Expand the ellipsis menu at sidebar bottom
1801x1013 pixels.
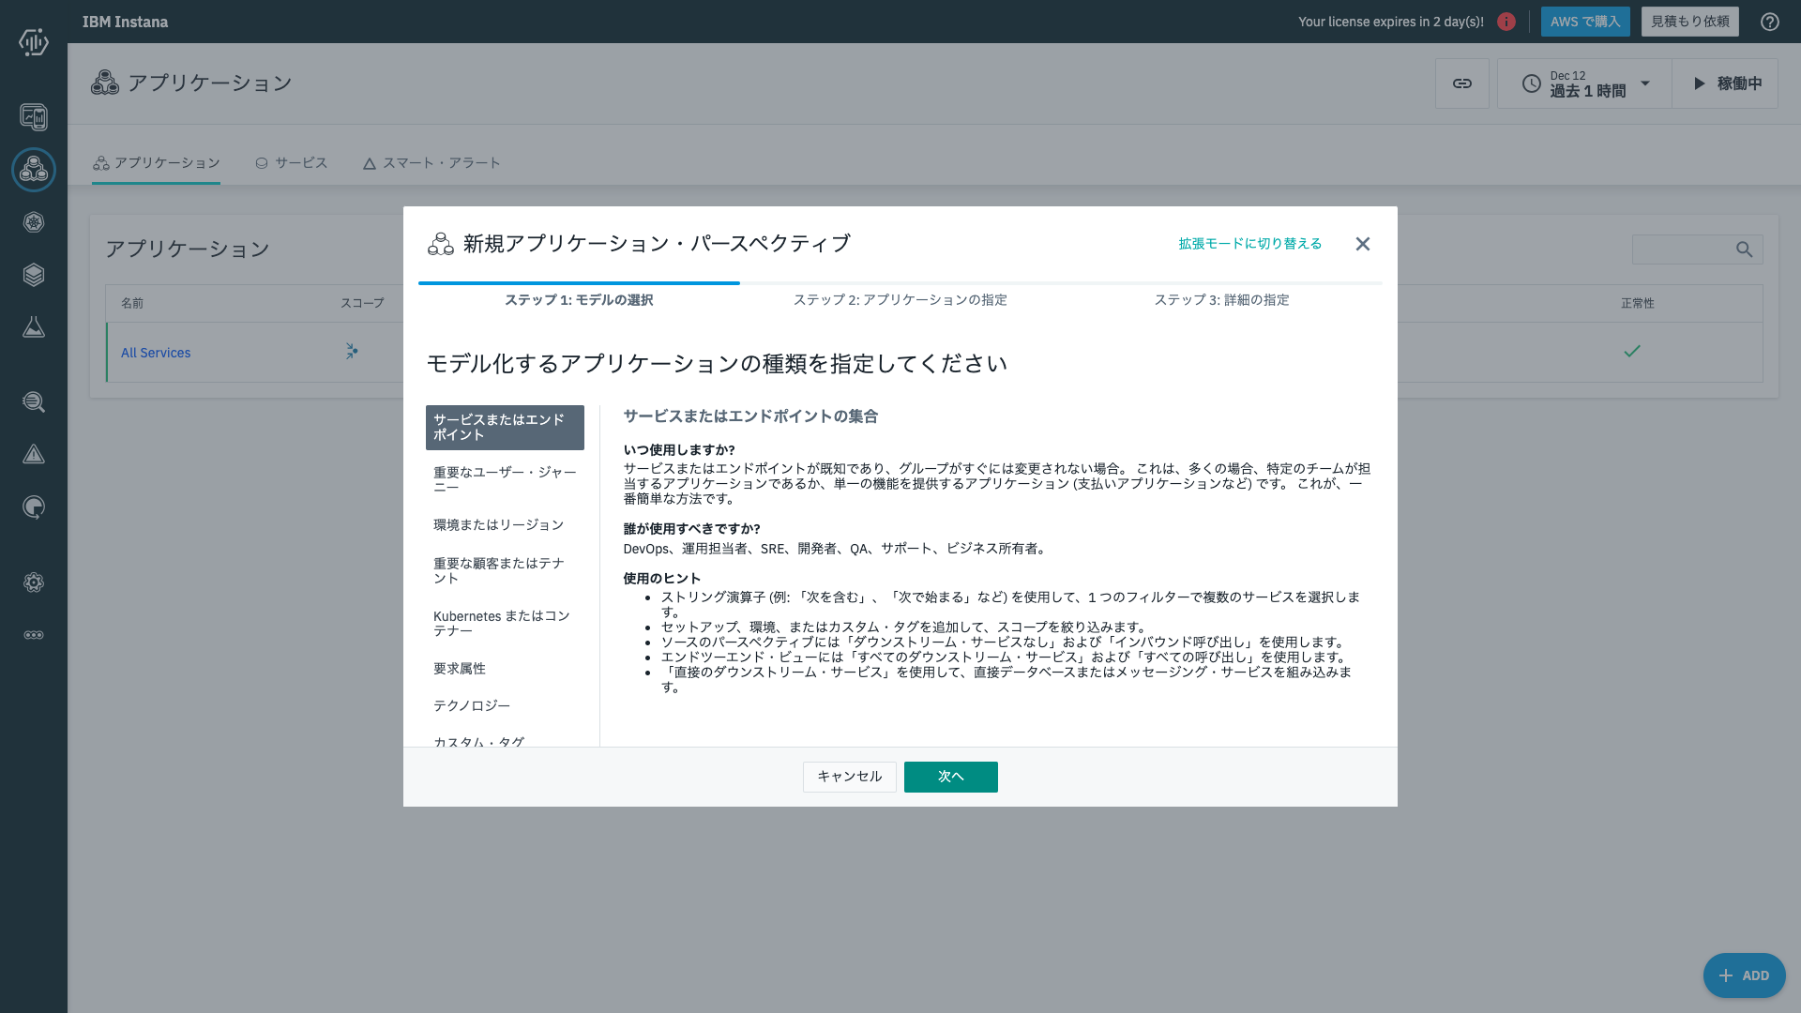[34, 634]
